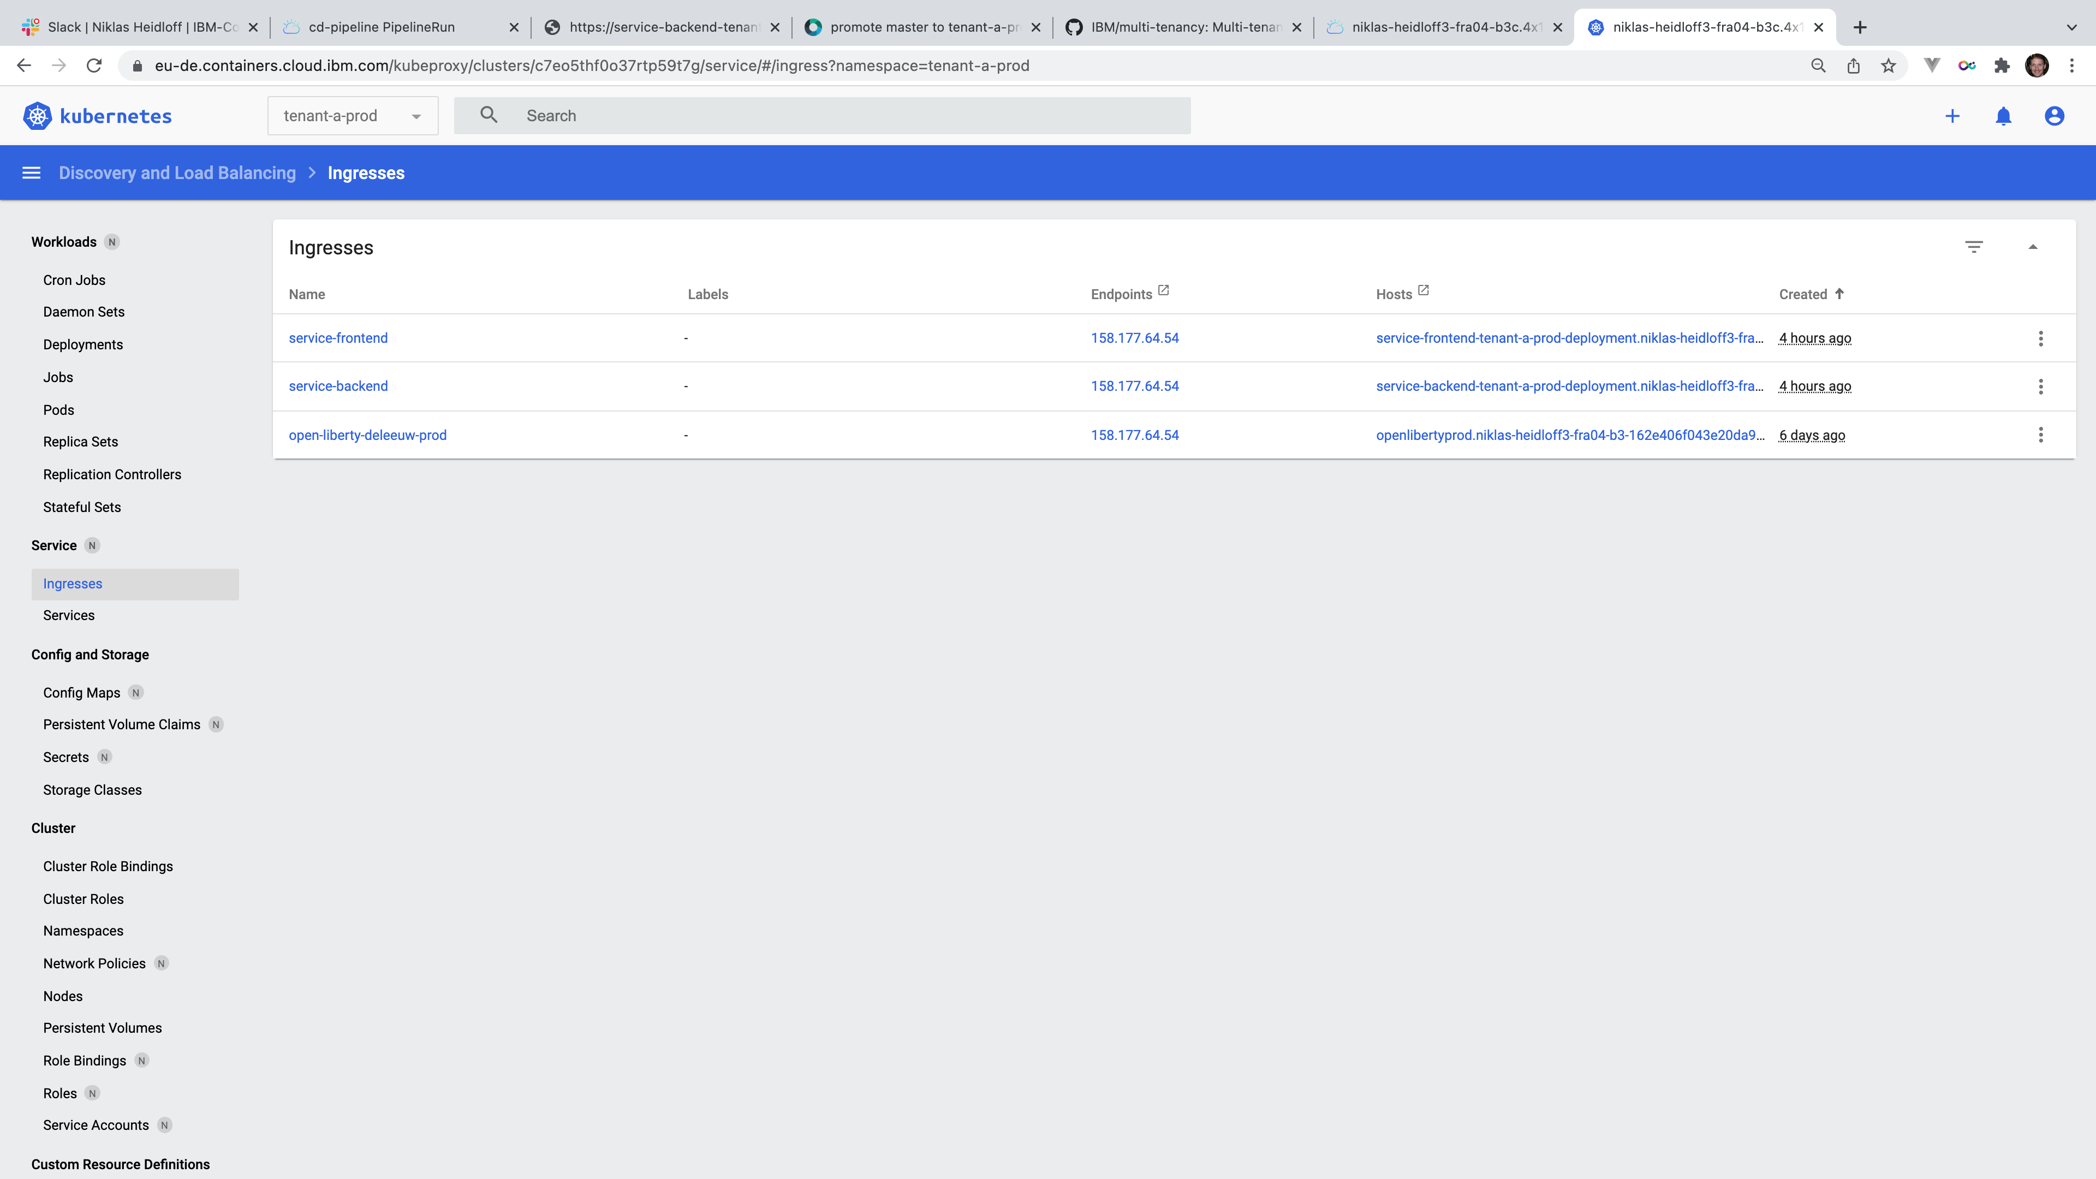Select Services in the sidebar
The width and height of the screenshot is (2096, 1179).
[x=68, y=616]
